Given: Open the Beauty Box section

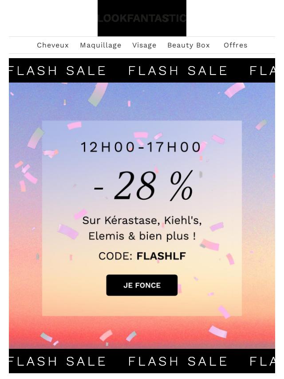Looking at the screenshot, I should click(189, 45).
